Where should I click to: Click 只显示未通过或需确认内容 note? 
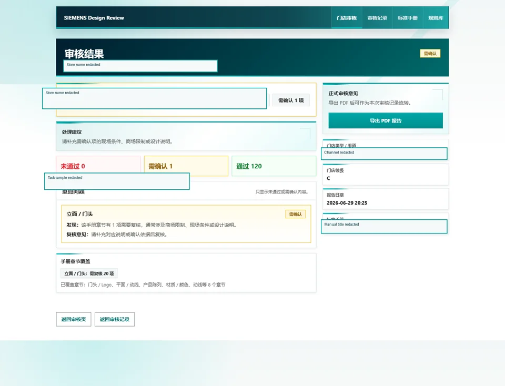(x=282, y=192)
